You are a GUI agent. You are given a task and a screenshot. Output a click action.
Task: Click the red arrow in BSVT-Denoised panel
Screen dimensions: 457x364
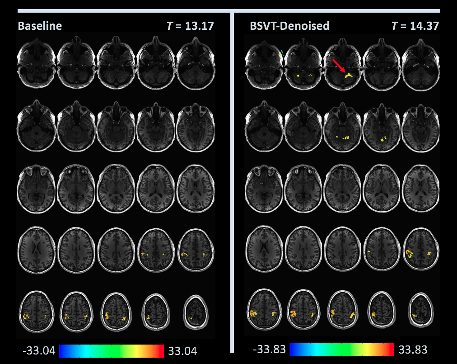click(338, 65)
